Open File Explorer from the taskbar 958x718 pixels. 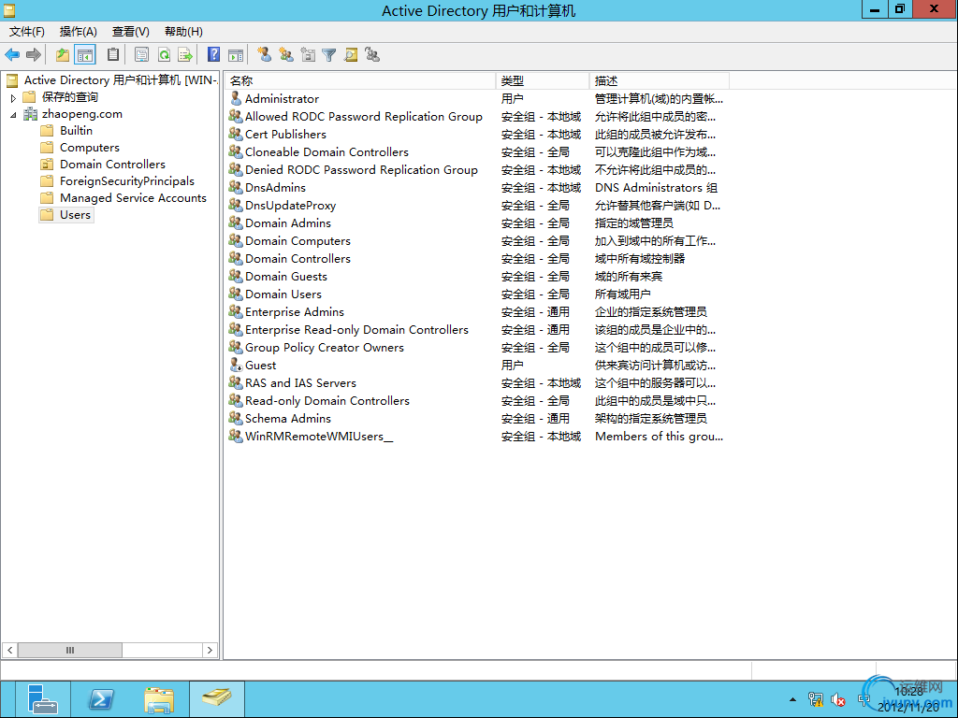(159, 699)
